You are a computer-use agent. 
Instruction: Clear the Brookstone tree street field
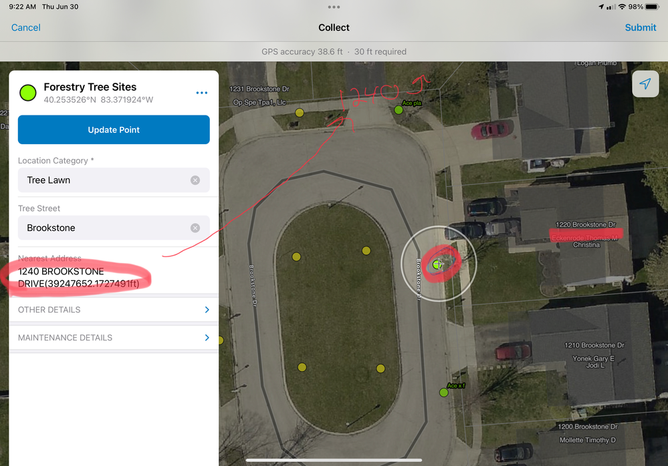[195, 228]
